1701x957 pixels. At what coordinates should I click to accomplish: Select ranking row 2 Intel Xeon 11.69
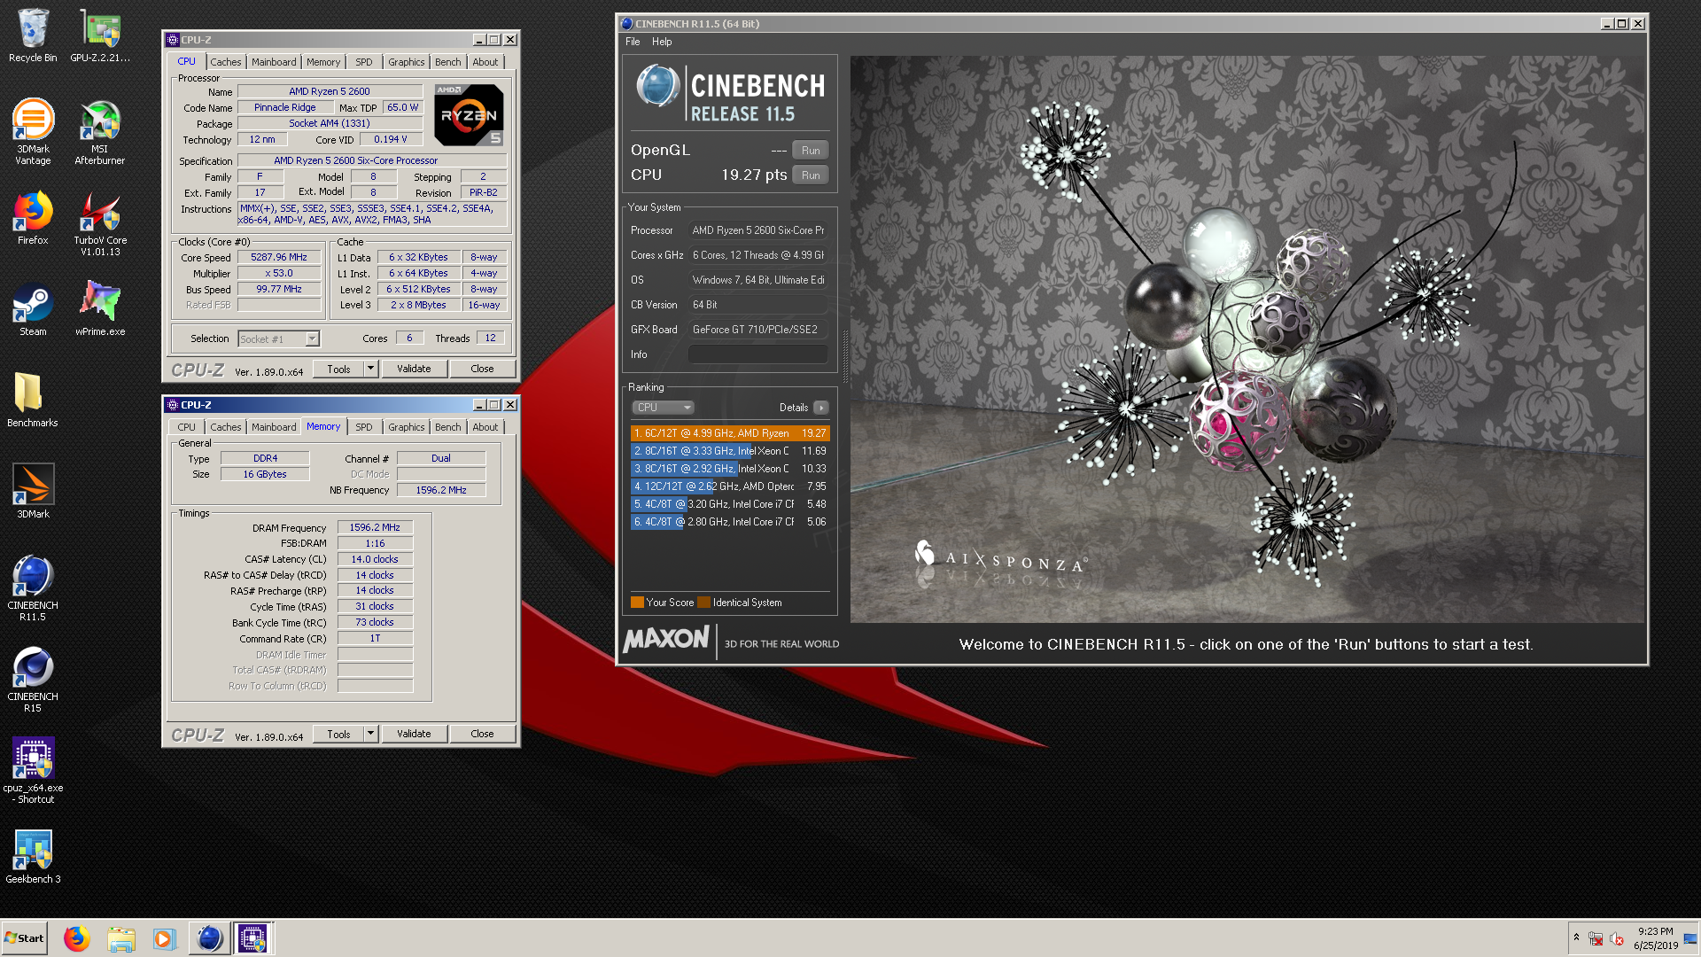tap(730, 451)
